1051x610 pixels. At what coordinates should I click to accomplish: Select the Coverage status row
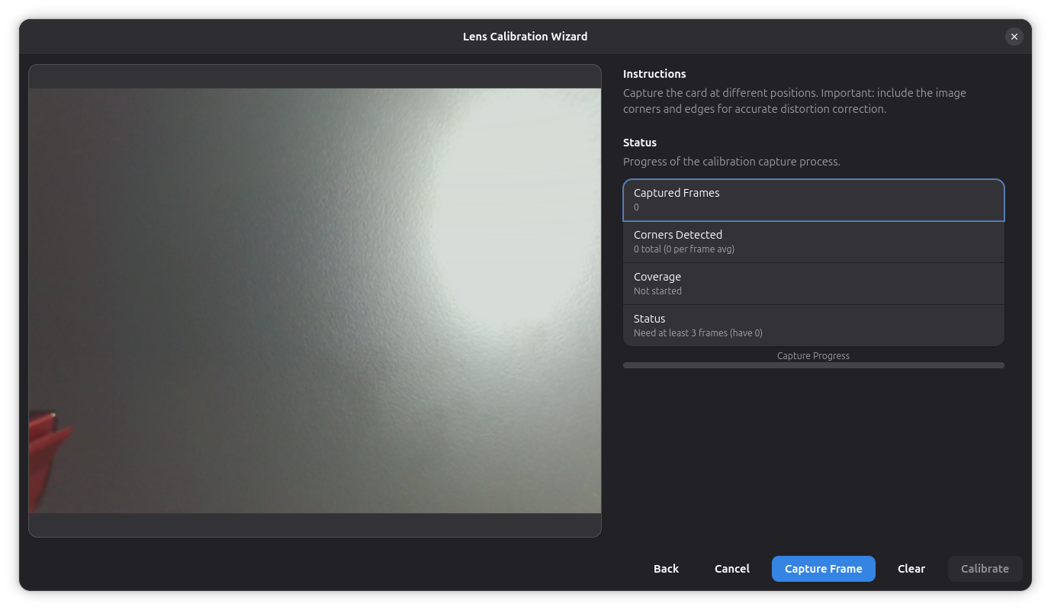pyautogui.click(x=814, y=284)
